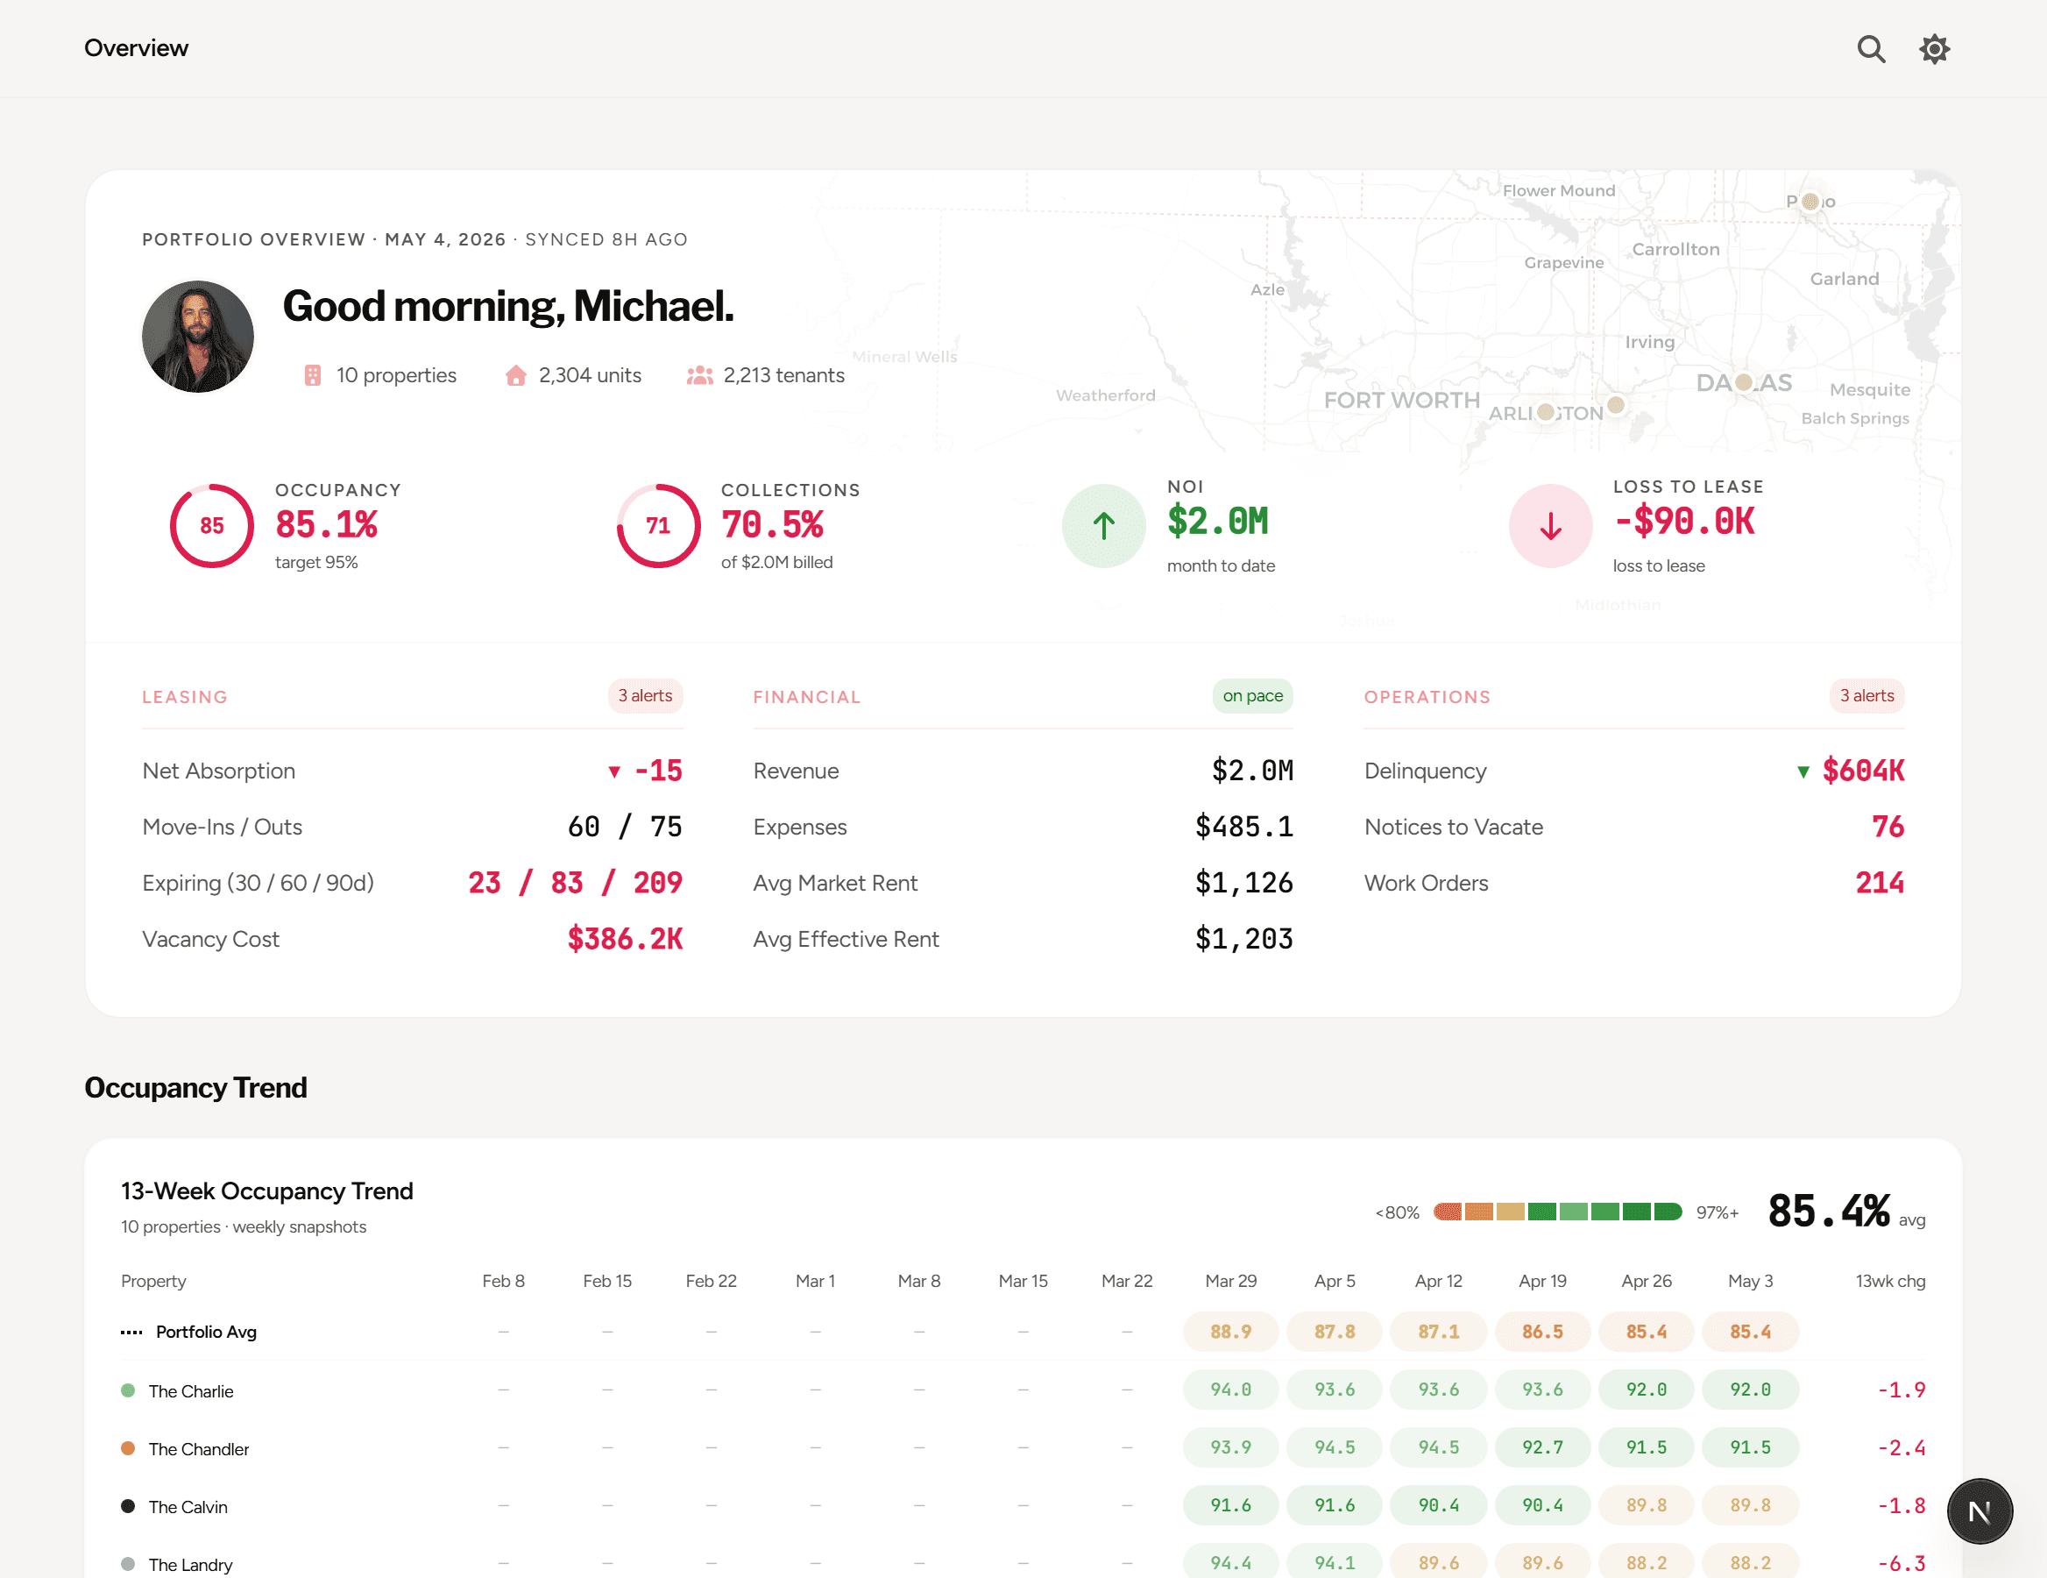Click the OPERATIONS section heading
Image resolution: width=2047 pixels, height=1578 pixels.
click(x=1427, y=697)
